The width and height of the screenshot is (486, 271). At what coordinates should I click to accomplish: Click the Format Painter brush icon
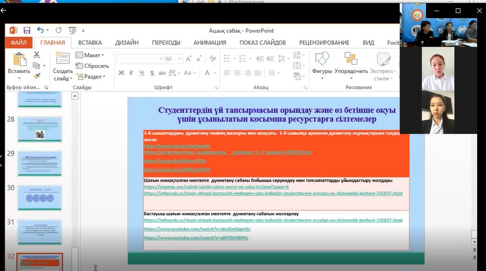(x=37, y=76)
